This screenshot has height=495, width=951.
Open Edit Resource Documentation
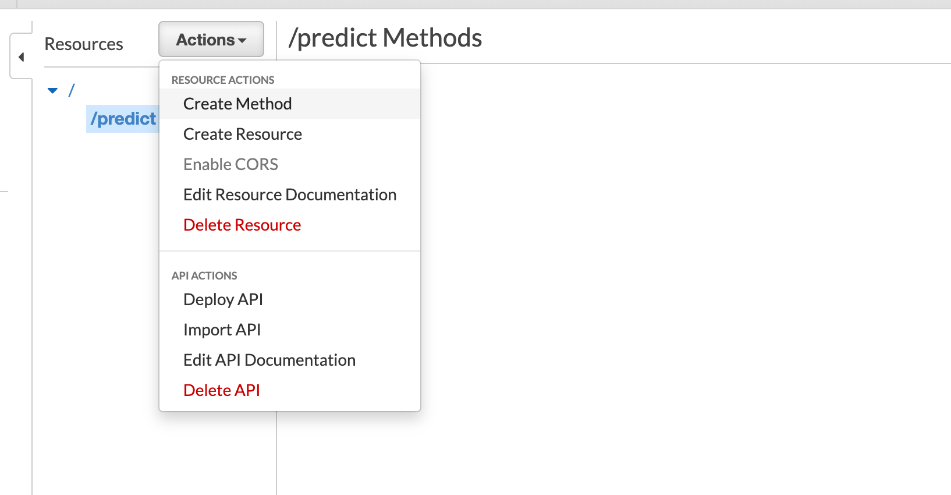pos(290,195)
